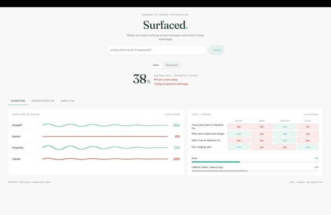Click the USB-C hub for MacBook Pro topic
331x215 pixels.
click(x=206, y=140)
